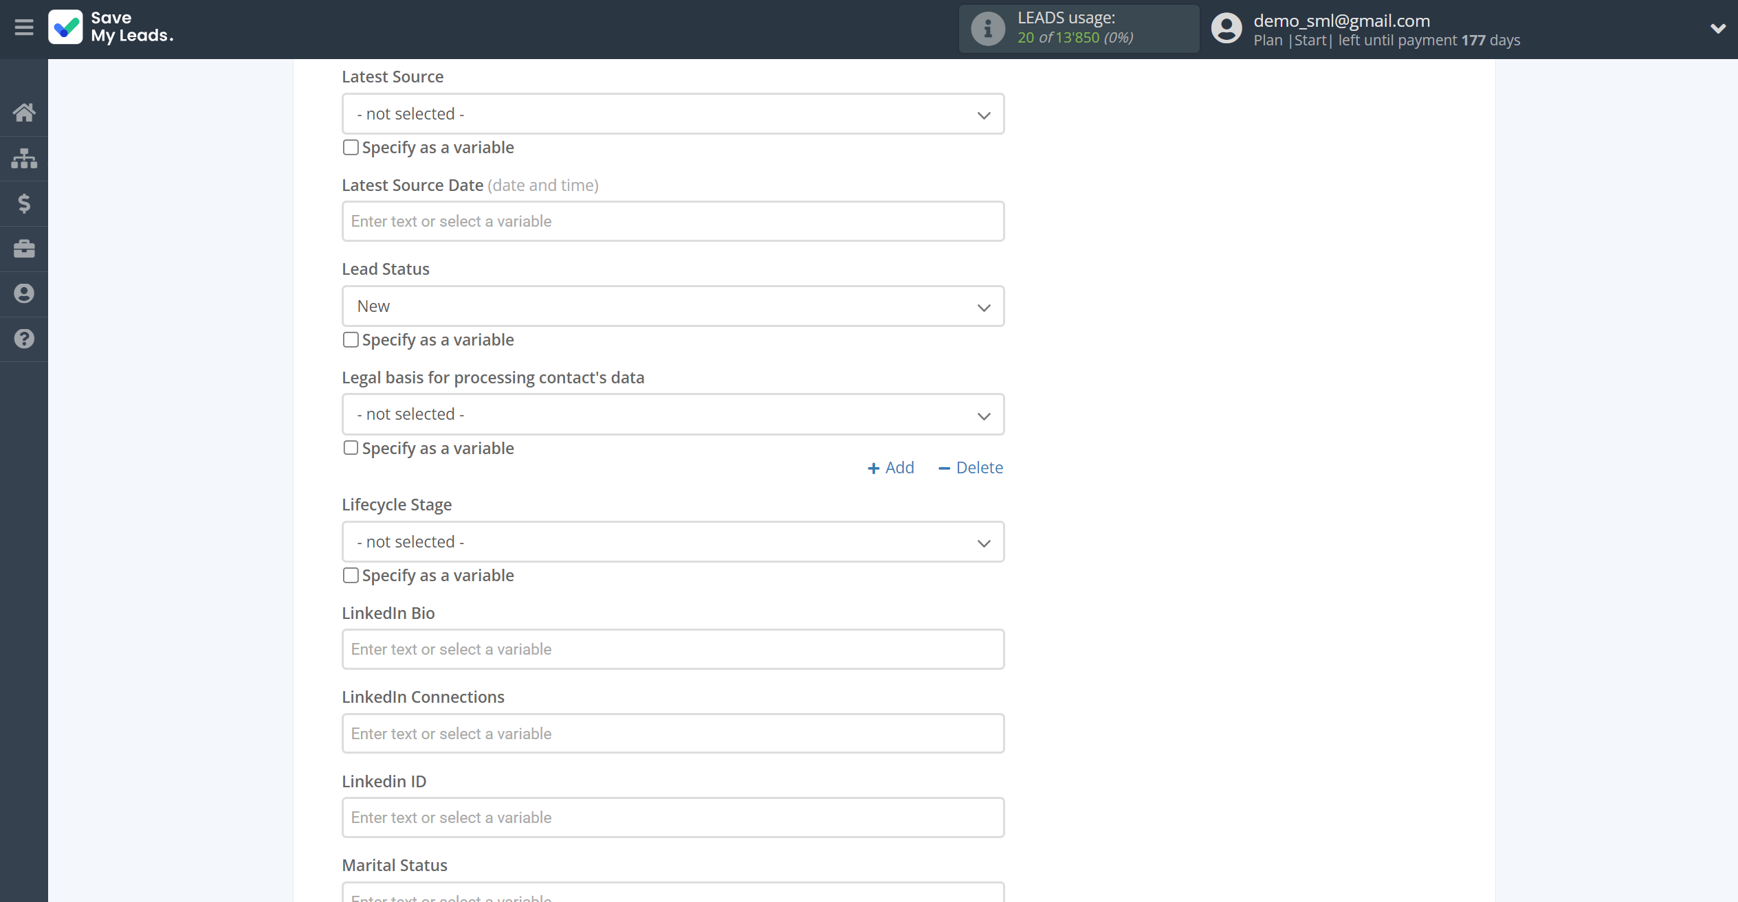
Task: Click the Add link
Action: point(891,468)
